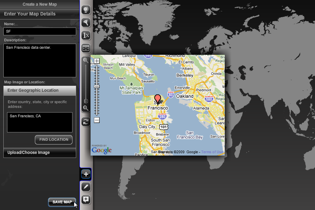Select the arrow pointer tool
This screenshot has width=315, height=210.
click(86, 23)
